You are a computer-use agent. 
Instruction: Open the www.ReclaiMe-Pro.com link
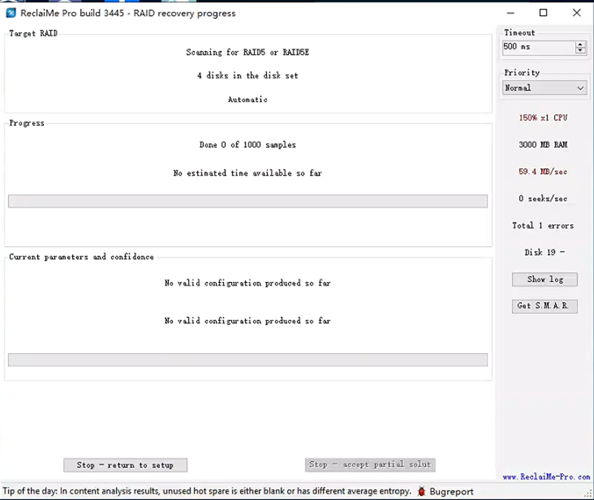(x=546, y=477)
